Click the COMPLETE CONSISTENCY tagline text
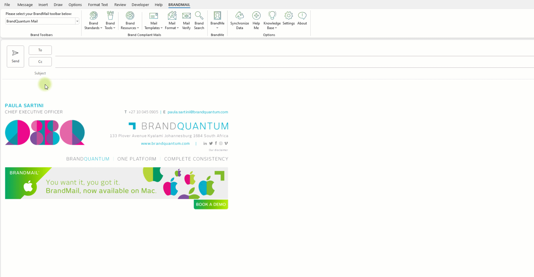The height and width of the screenshot is (277, 534). click(196, 159)
